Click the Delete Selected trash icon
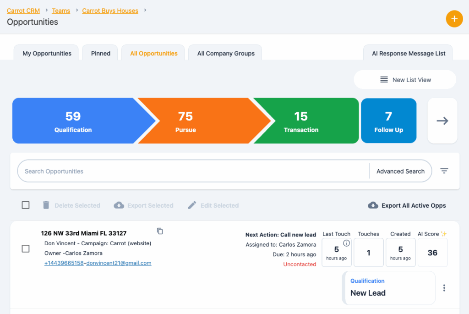Screen dimensions: 469x314 coord(46,205)
